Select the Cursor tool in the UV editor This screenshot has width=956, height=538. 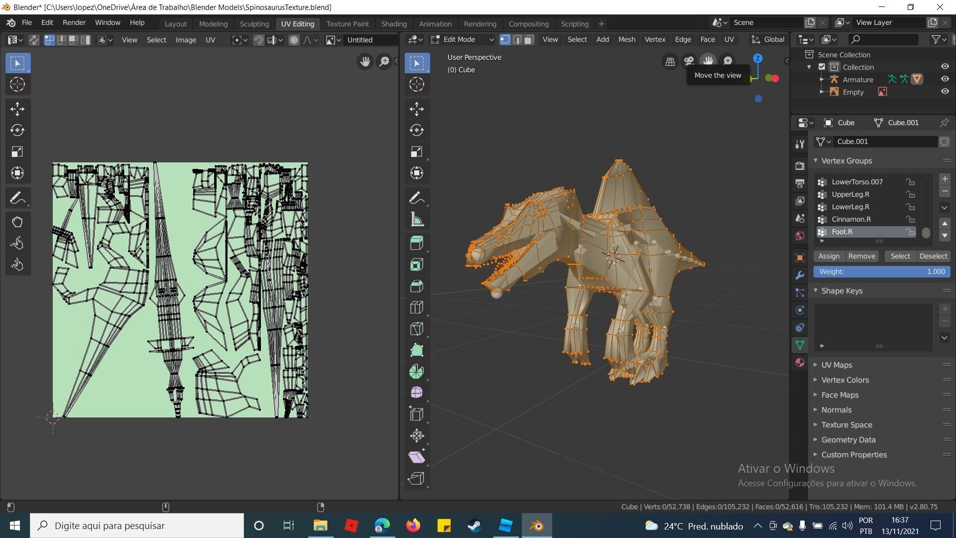click(x=17, y=85)
